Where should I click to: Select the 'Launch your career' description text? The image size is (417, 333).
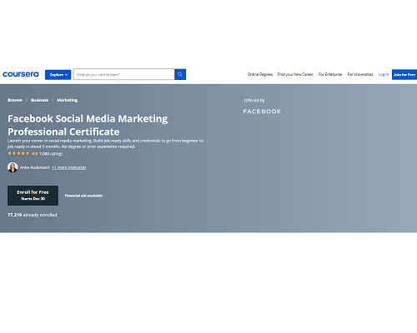105,143
